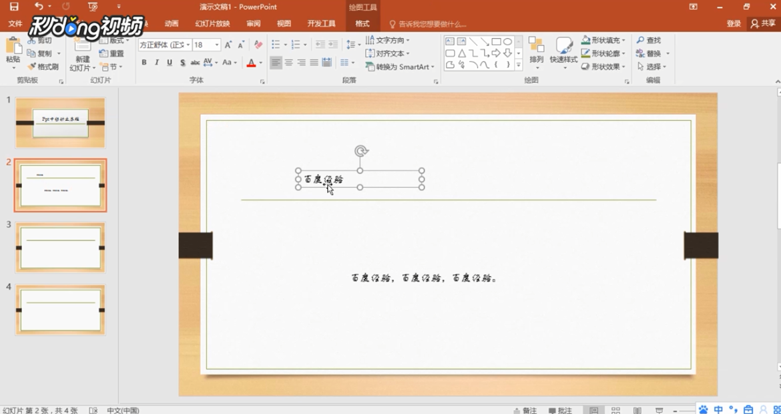Align text left
Viewport: 781px width, 414px height.
276,62
